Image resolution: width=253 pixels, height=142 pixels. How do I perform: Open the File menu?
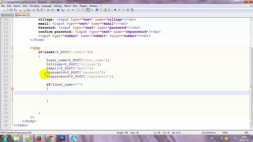[3, 6]
